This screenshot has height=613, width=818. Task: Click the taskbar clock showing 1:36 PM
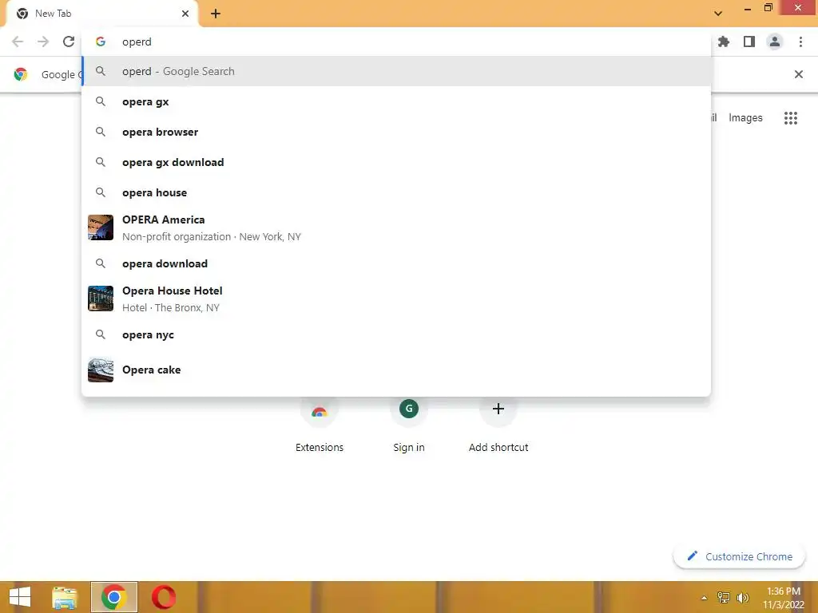[783, 598]
